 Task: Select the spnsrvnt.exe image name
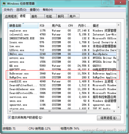pyautogui.click(x=18, y=105)
